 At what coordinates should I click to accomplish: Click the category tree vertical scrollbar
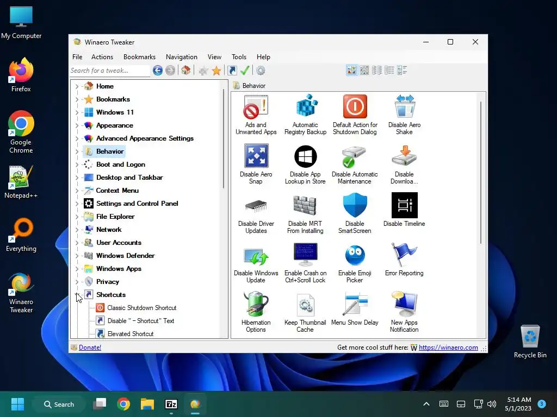224,138
